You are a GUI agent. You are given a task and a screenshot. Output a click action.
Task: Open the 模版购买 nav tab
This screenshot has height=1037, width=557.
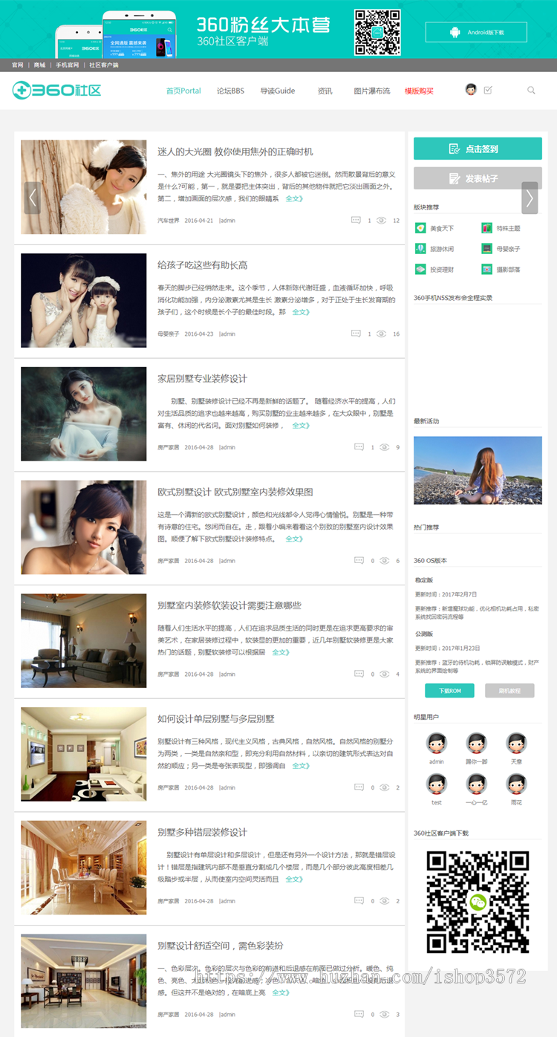point(419,91)
